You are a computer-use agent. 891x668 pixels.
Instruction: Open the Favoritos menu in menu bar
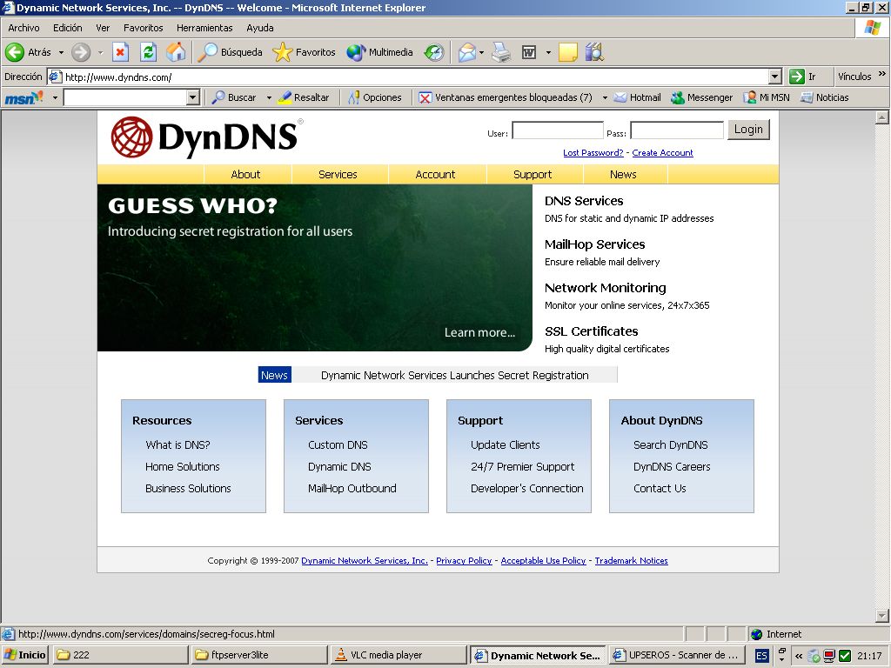144,28
